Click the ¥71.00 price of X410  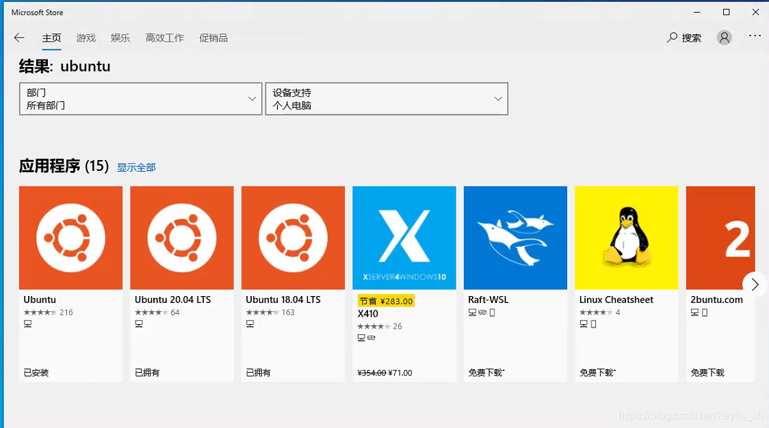400,373
